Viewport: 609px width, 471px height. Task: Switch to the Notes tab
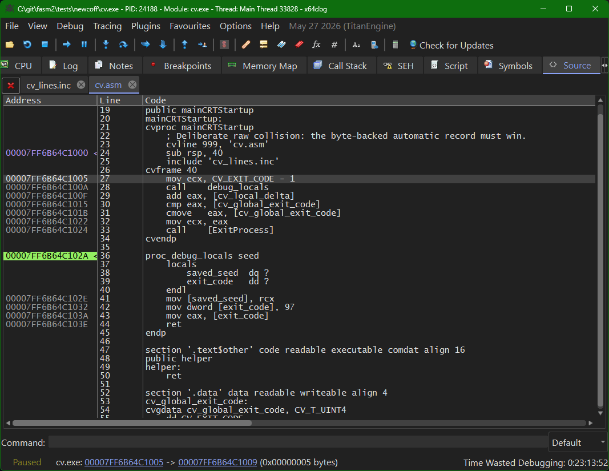(115, 66)
